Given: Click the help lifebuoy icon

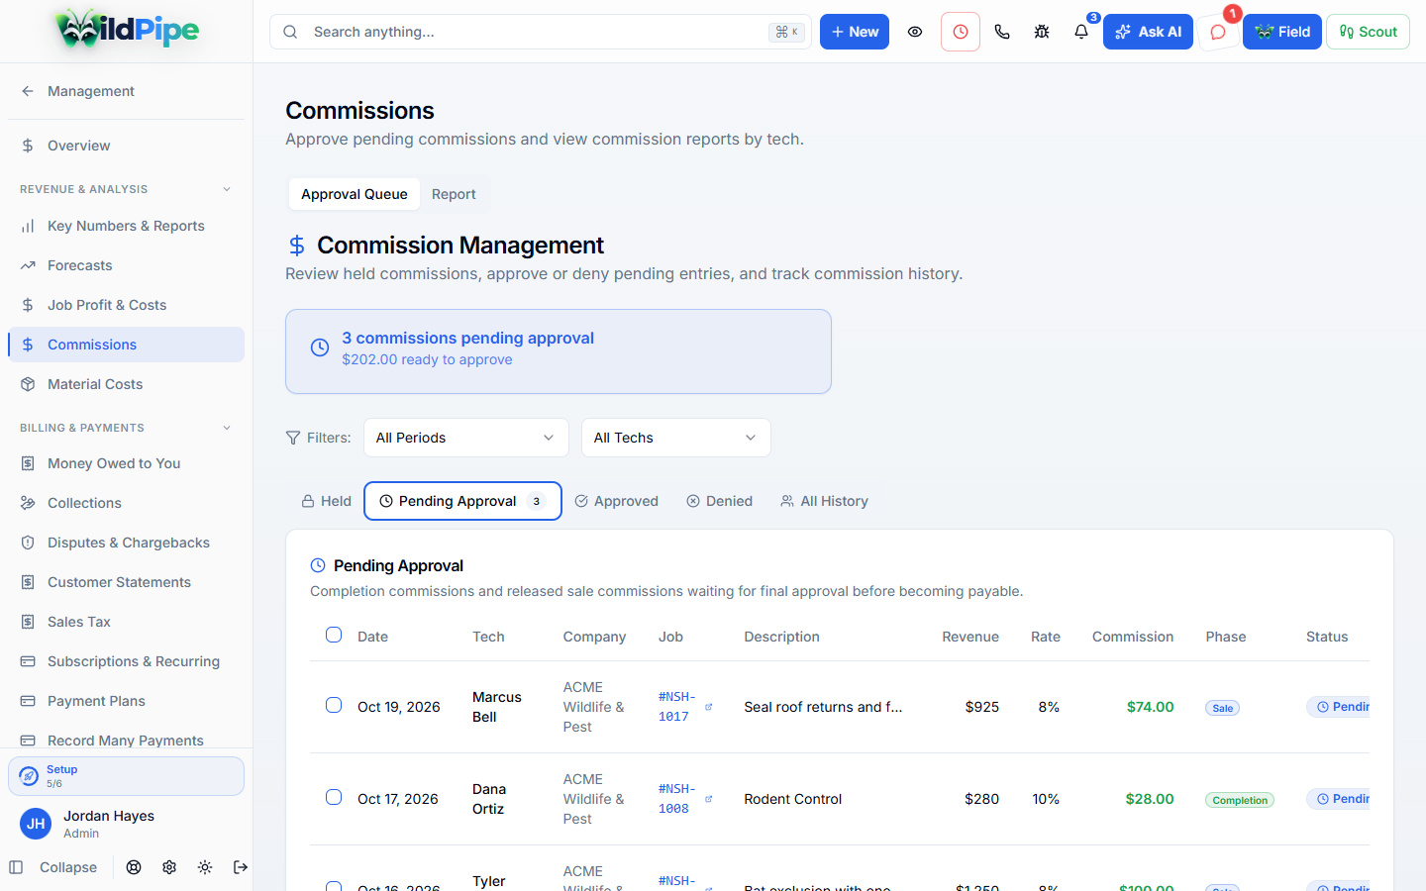Looking at the screenshot, I should coord(134,867).
